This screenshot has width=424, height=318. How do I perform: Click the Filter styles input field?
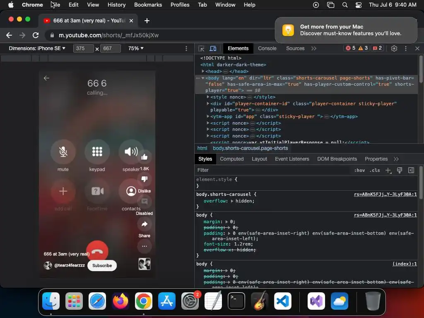pos(273,170)
